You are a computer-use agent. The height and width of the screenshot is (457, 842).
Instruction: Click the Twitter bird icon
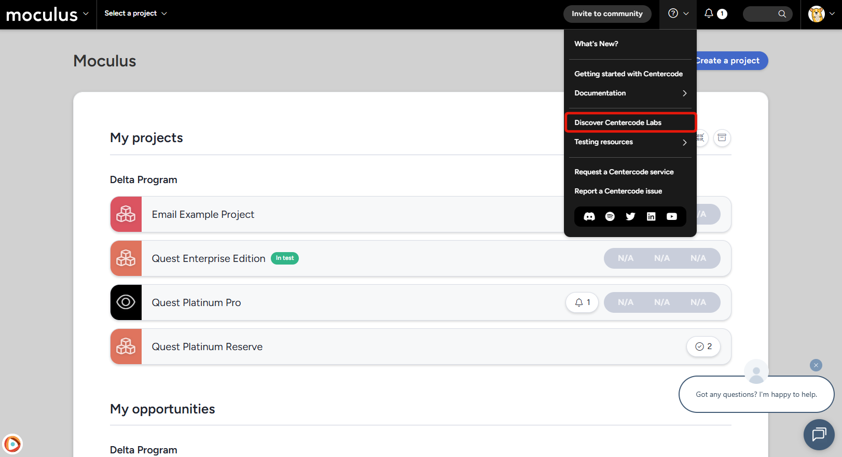pyautogui.click(x=630, y=216)
